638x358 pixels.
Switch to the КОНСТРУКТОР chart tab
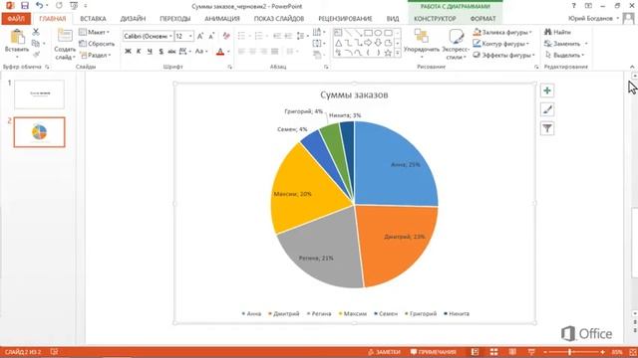pyautogui.click(x=435, y=19)
